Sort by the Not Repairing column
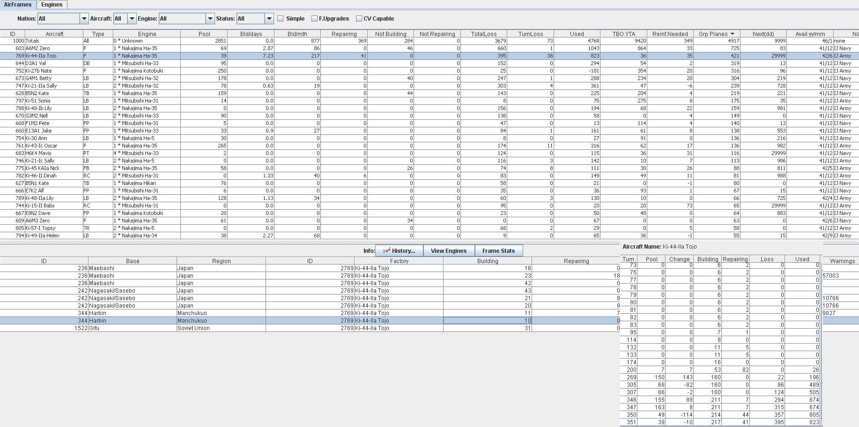 click(437, 34)
